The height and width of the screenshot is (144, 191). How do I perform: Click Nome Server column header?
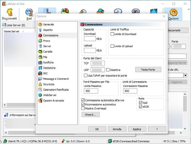[x=12, y=31]
